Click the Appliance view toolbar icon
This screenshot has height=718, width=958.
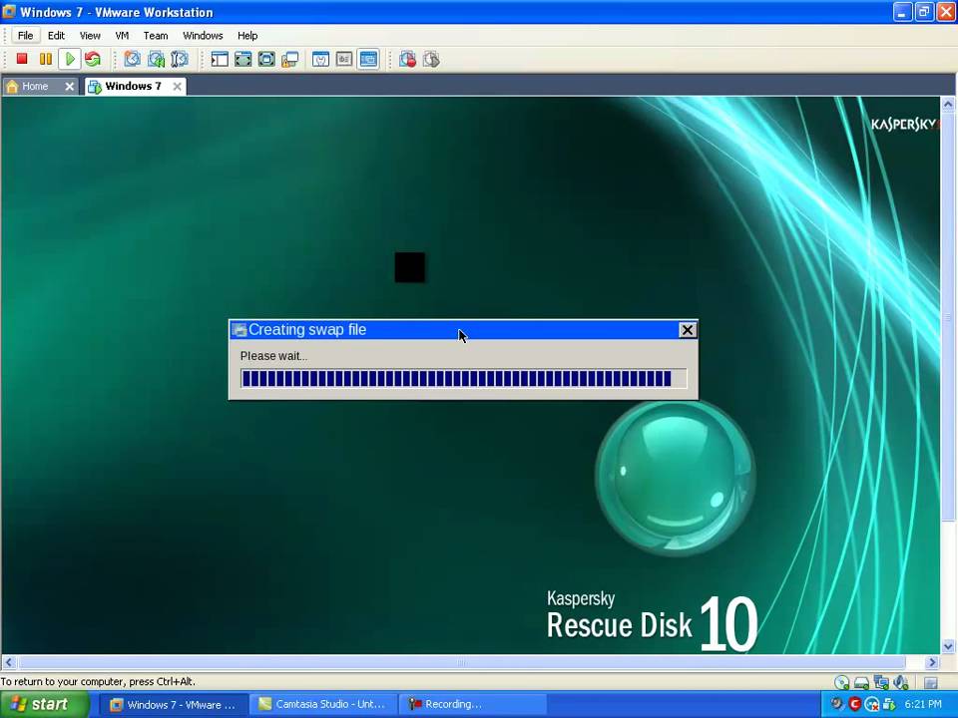(344, 59)
